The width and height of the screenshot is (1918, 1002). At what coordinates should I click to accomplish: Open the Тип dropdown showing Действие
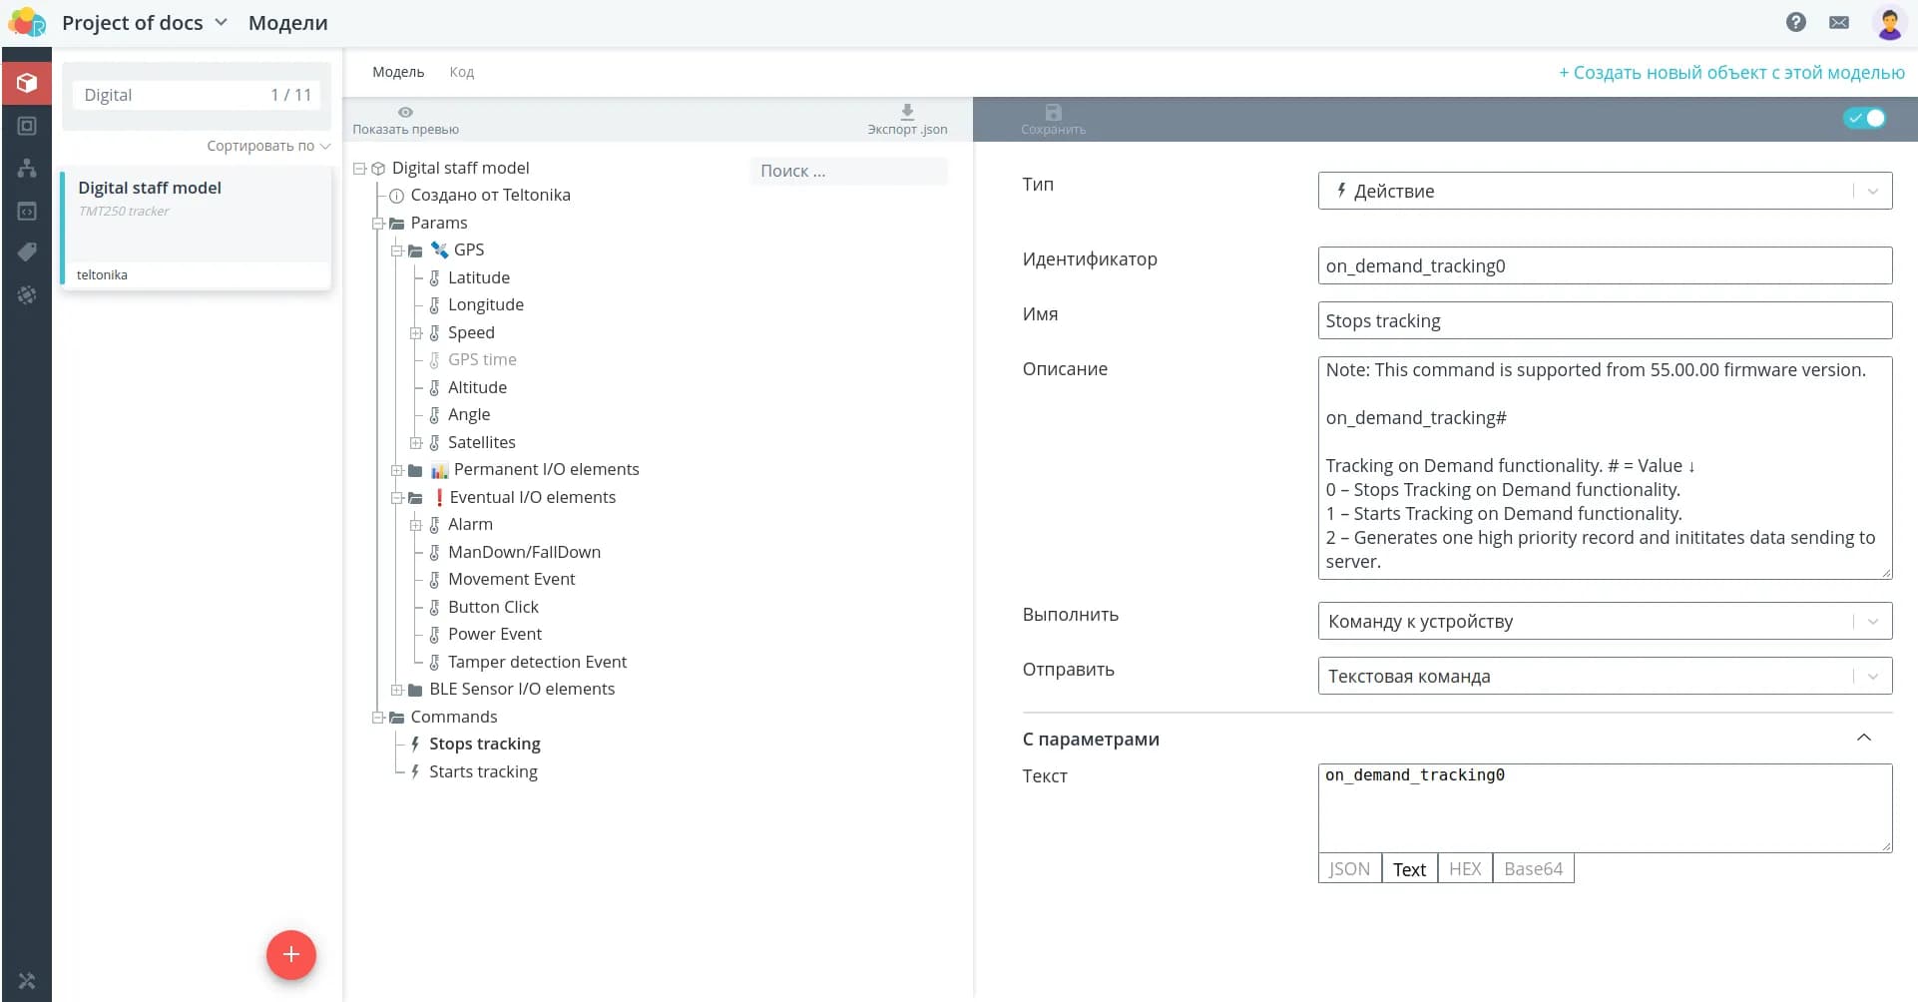point(1604,191)
